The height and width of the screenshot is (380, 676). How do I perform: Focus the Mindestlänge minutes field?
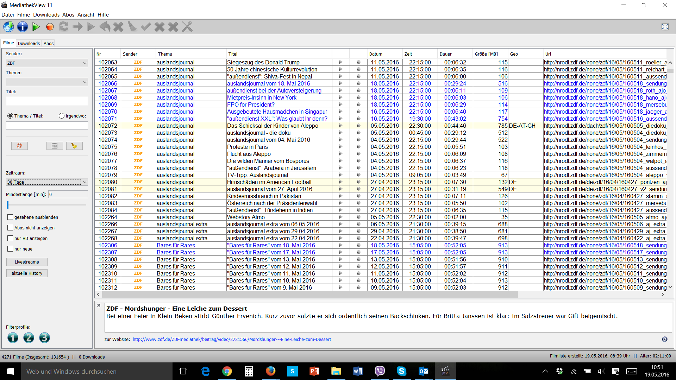pos(68,194)
